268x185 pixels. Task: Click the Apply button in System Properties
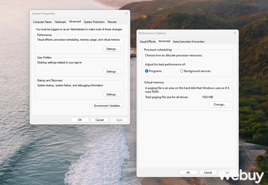pos(119,120)
